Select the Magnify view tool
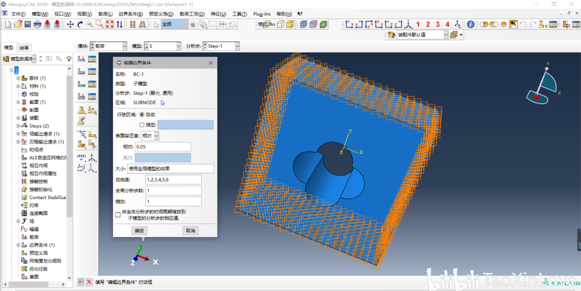 pyautogui.click(x=90, y=24)
